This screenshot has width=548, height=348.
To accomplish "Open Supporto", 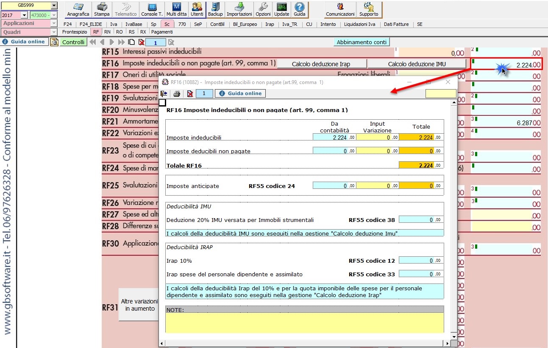I will tap(369, 9).
